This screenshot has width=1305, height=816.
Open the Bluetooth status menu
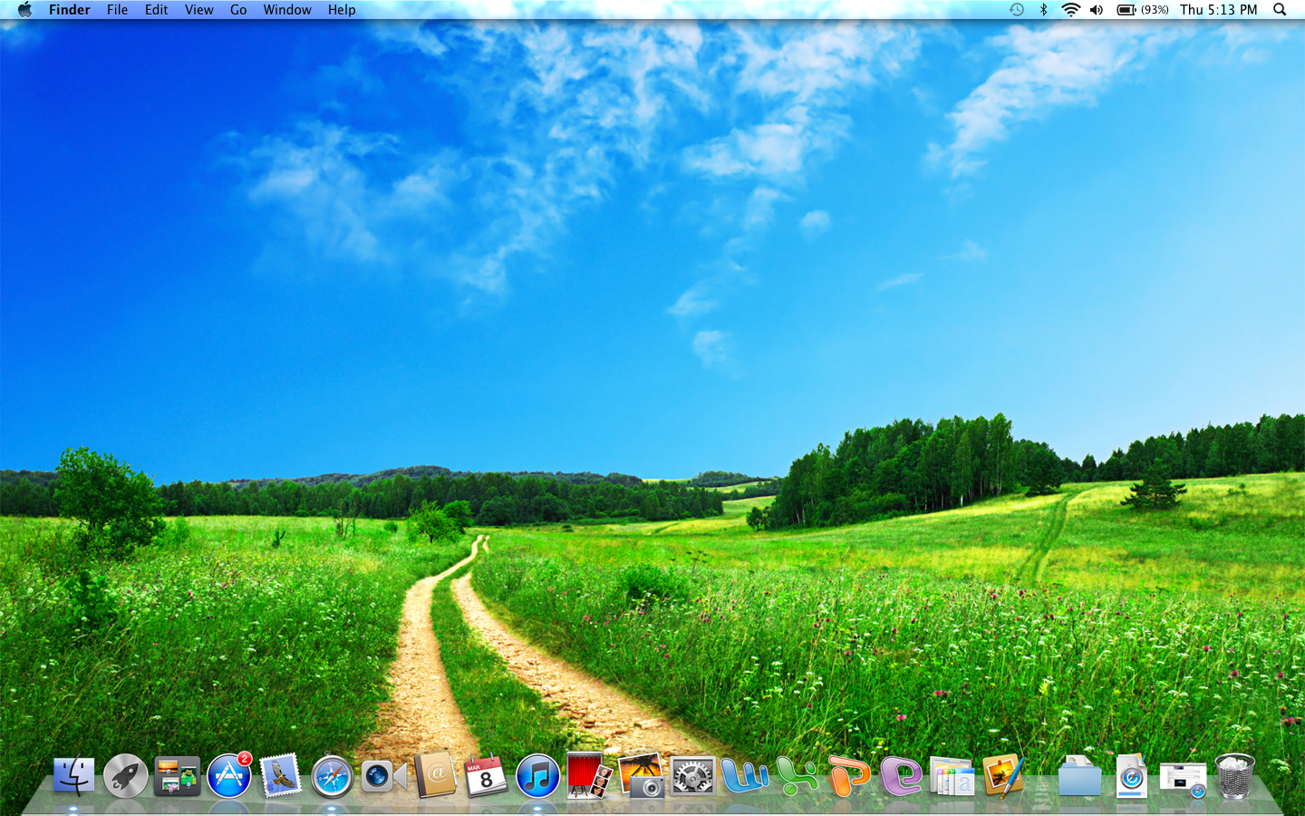[1043, 10]
